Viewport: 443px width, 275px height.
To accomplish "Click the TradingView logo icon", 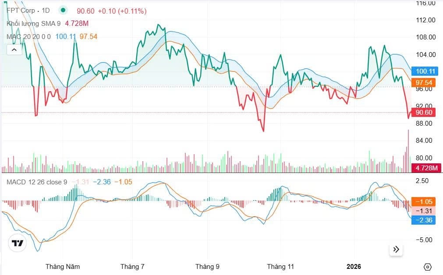I will 17,243.
